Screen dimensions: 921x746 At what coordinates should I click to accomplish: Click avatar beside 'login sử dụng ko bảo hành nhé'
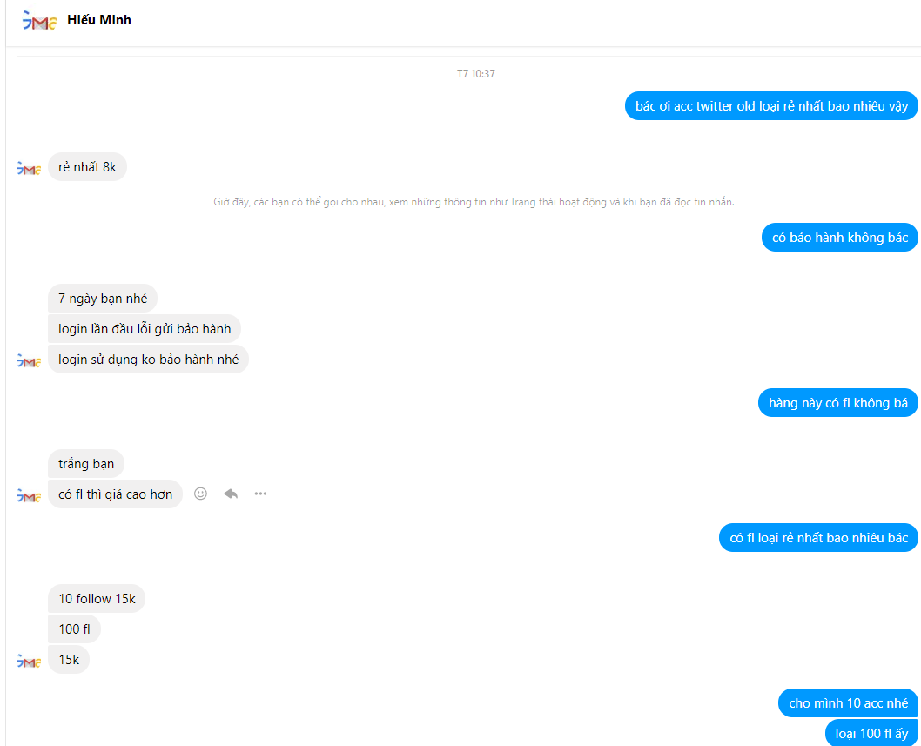(x=29, y=361)
